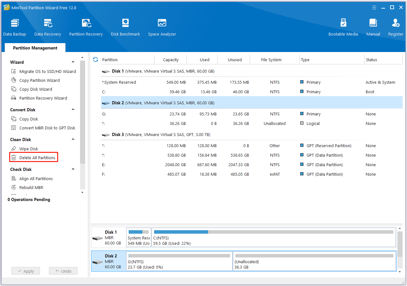The height and width of the screenshot is (286, 407).
Task: Open the Data Backup tool
Action: pos(15,28)
